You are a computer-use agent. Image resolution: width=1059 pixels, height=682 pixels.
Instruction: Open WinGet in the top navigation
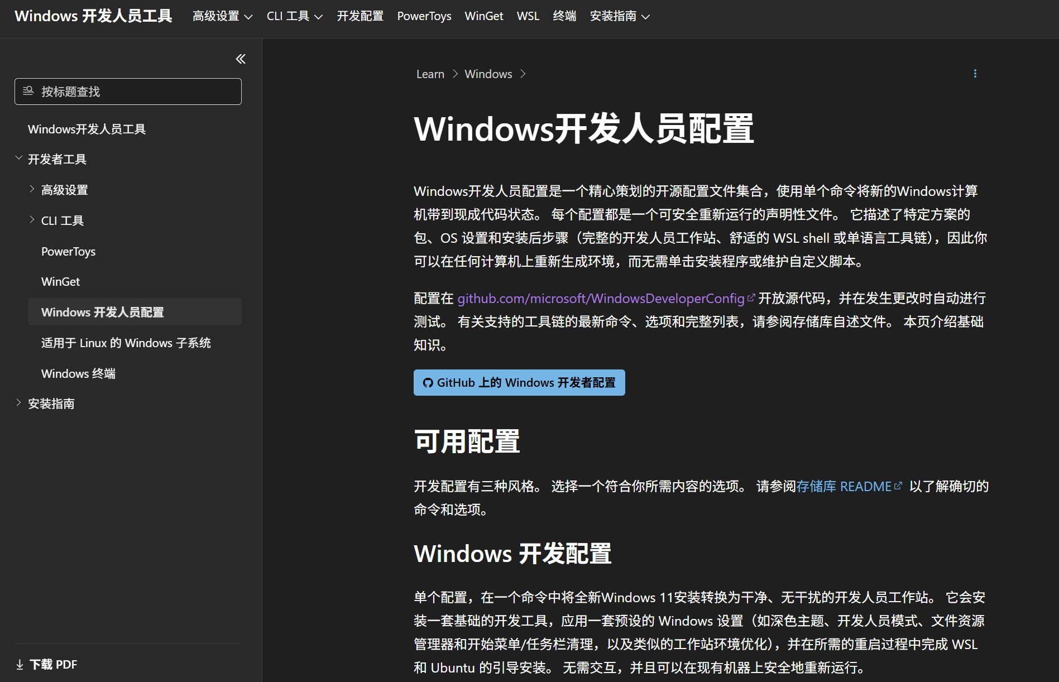pos(484,16)
